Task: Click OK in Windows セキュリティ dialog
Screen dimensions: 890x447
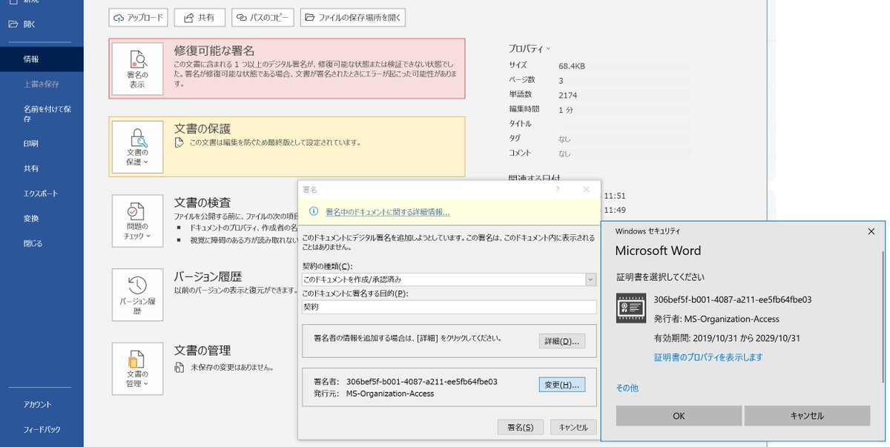Action: pyautogui.click(x=679, y=416)
